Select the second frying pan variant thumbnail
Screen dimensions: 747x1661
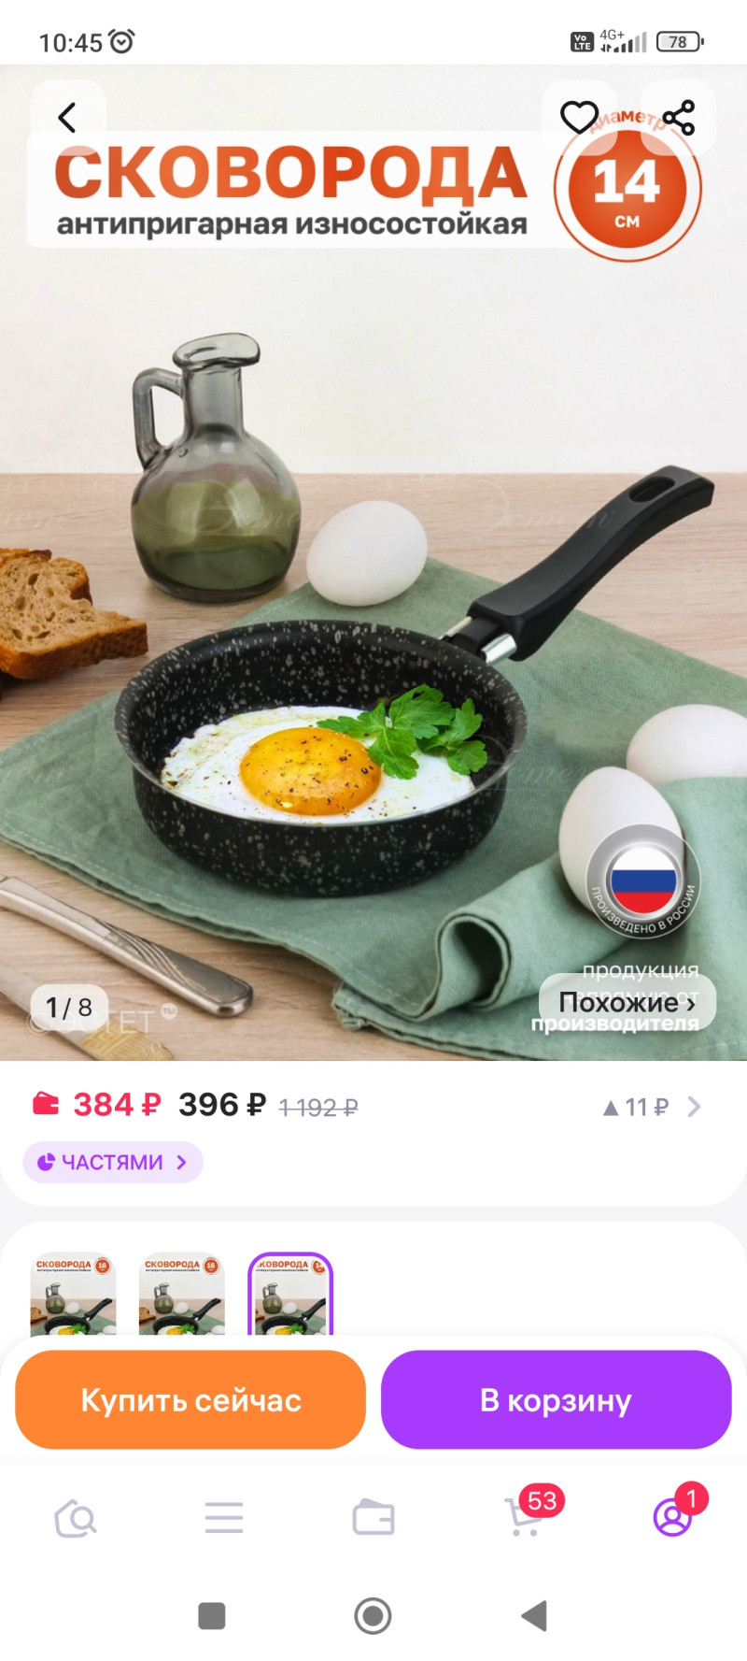182,1295
